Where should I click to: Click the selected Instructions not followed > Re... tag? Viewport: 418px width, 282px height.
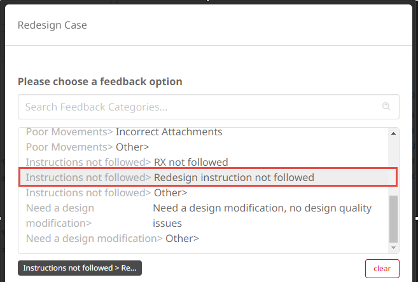pyautogui.click(x=80, y=268)
